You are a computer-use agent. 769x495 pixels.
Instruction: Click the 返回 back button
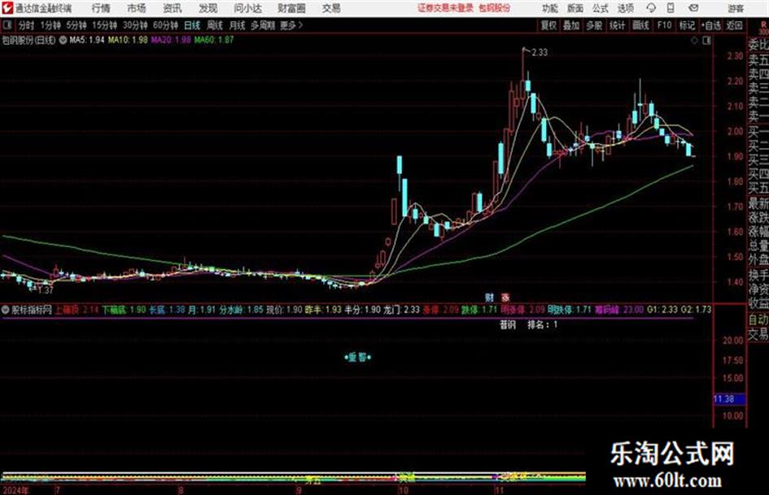pyautogui.click(x=734, y=25)
